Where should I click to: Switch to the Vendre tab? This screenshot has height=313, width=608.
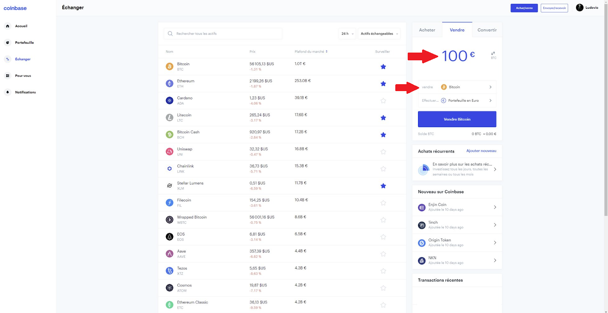(x=457, y=30)
